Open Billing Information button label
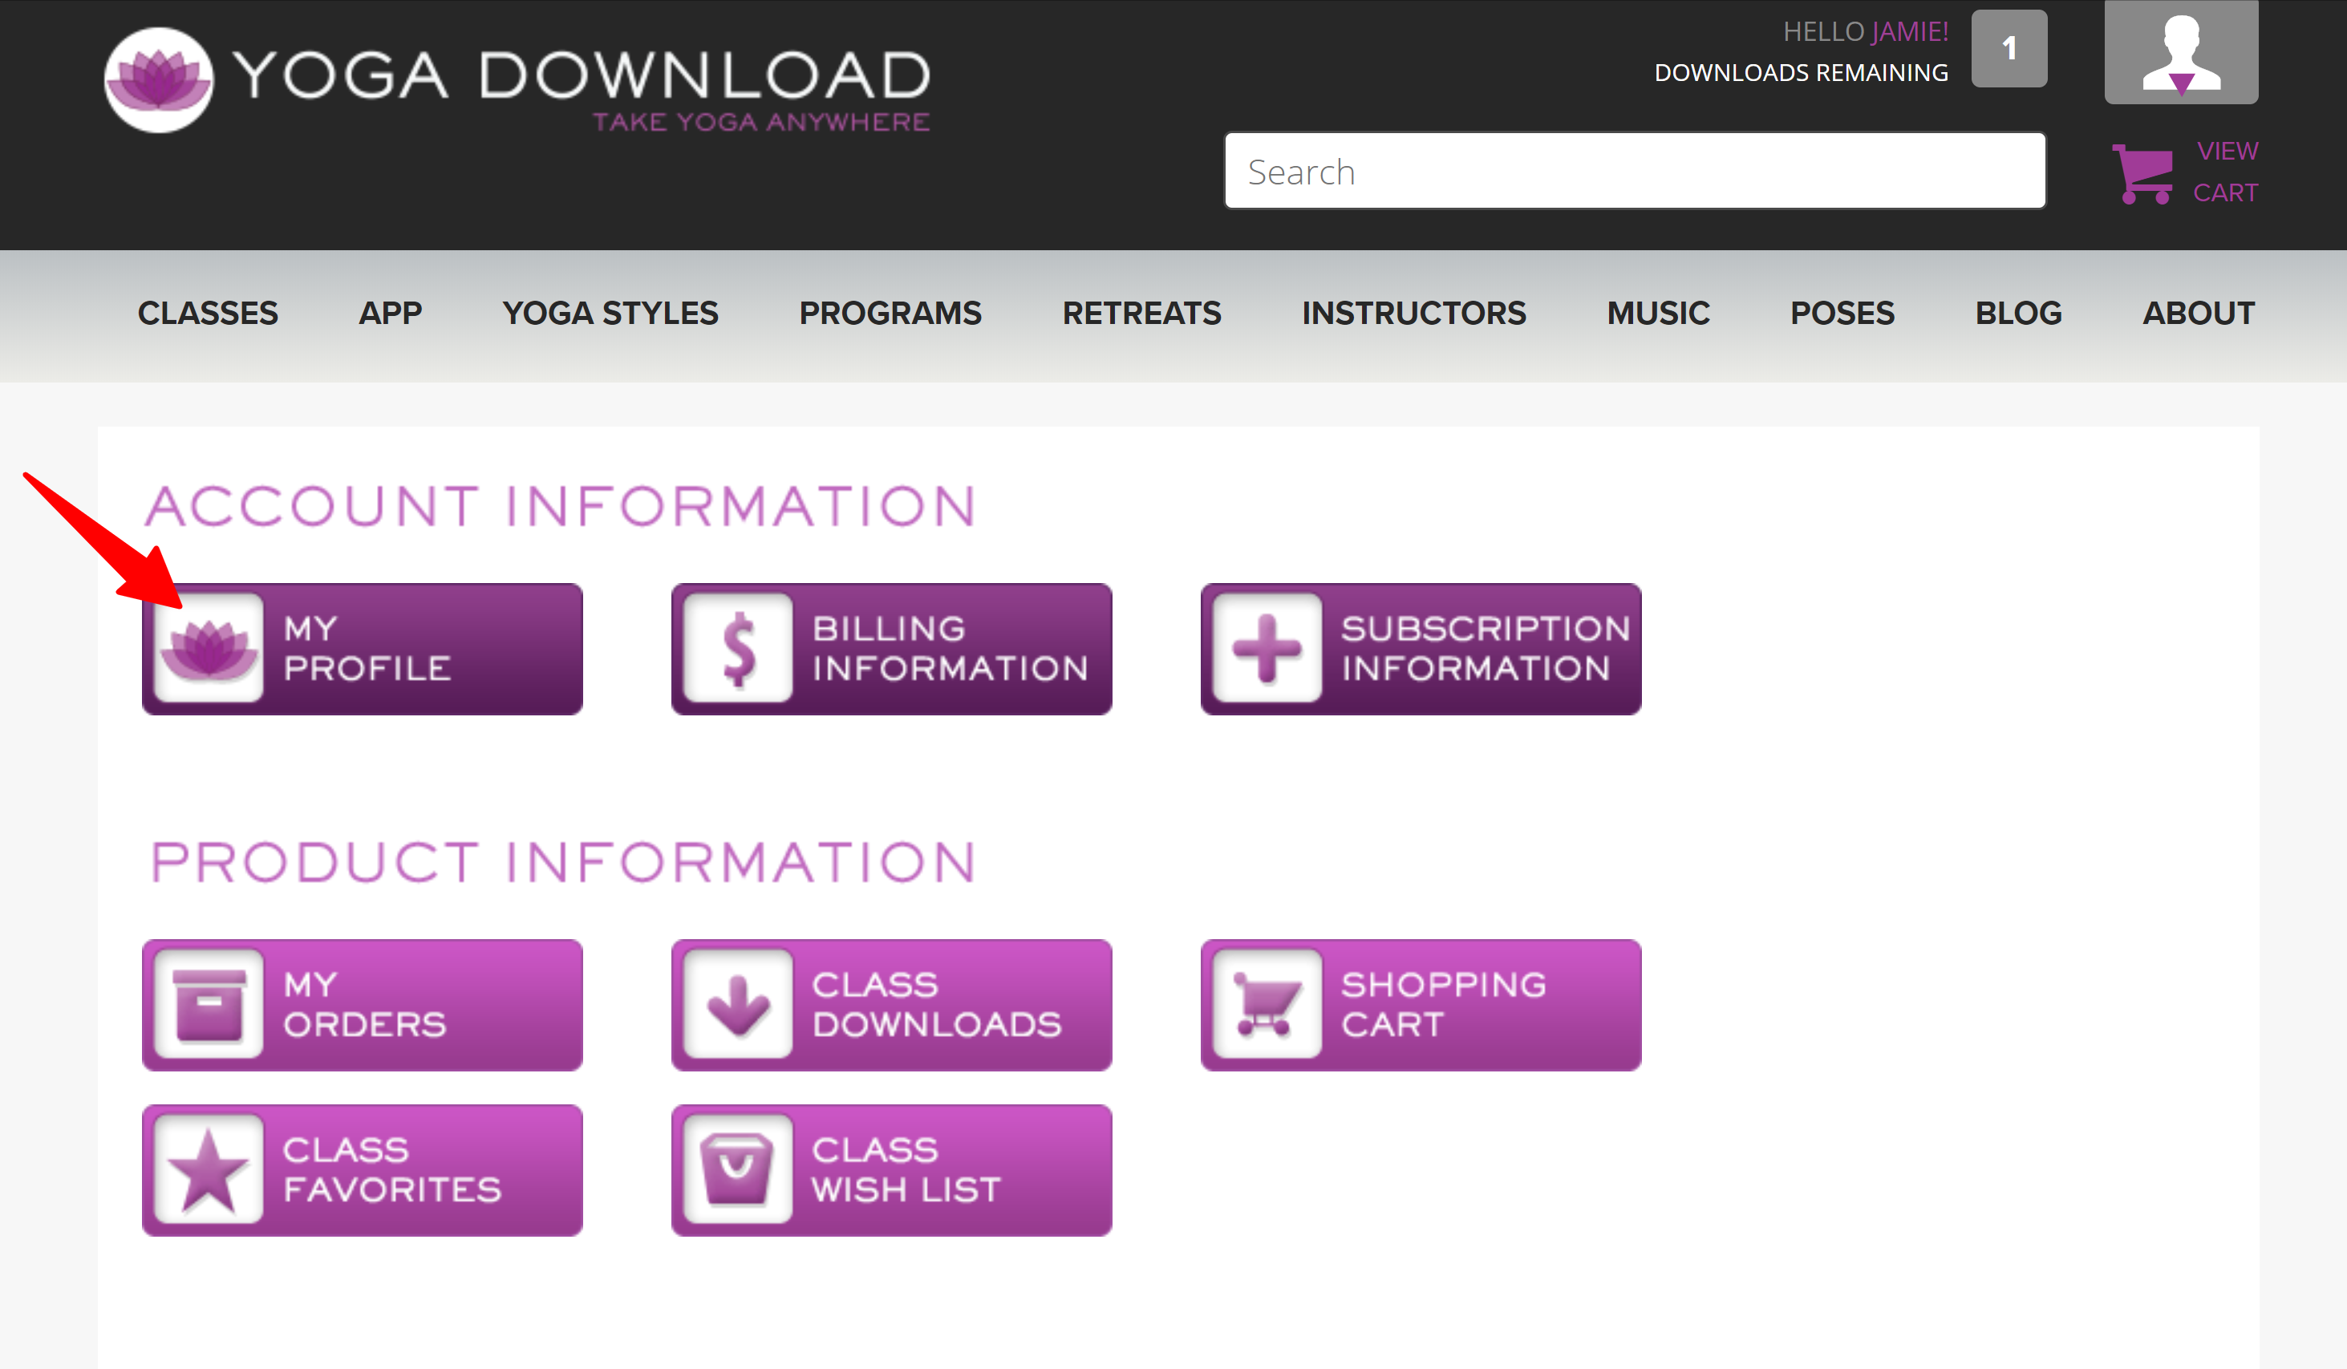Screen dimensions: 2347x1369 [x=950, y=648]
